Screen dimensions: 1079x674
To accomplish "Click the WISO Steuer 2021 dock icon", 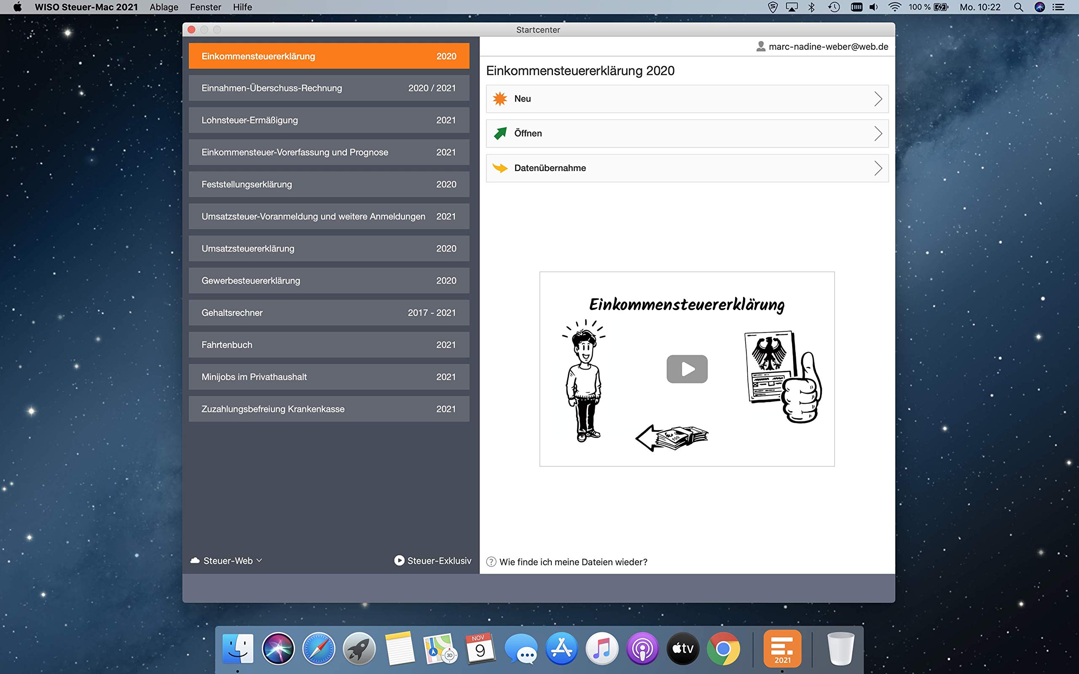I will pos(782,649).
